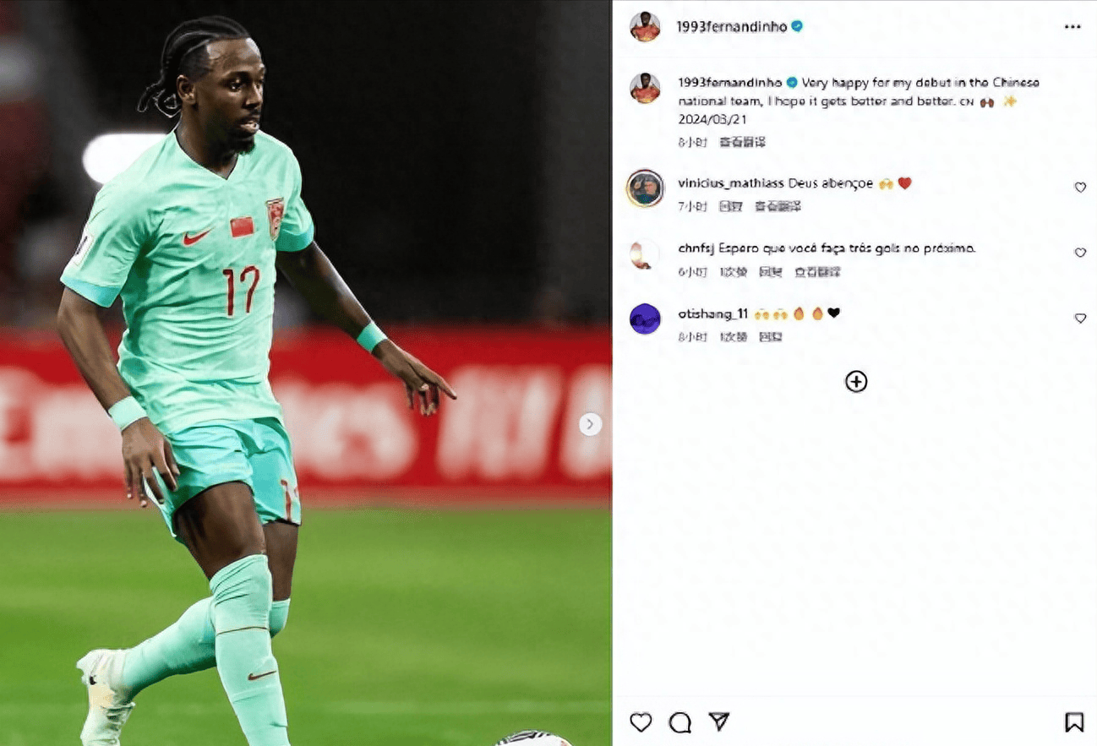This screenshot has width=1097, height=746.
Task: See translation of the post caption
Action: pos(742,142)
